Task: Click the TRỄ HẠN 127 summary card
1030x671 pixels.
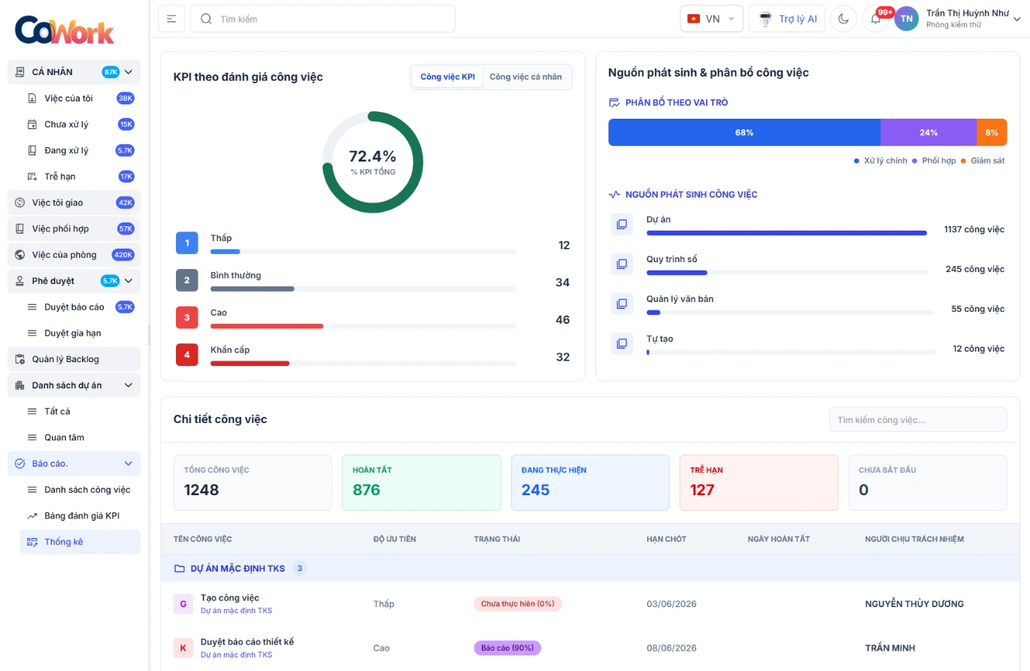Action: [759, 482]
